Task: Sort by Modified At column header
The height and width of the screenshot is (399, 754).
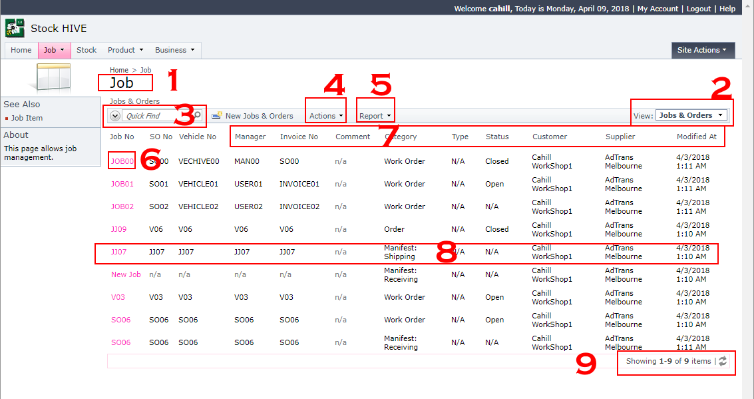Action: click(697, 137)
